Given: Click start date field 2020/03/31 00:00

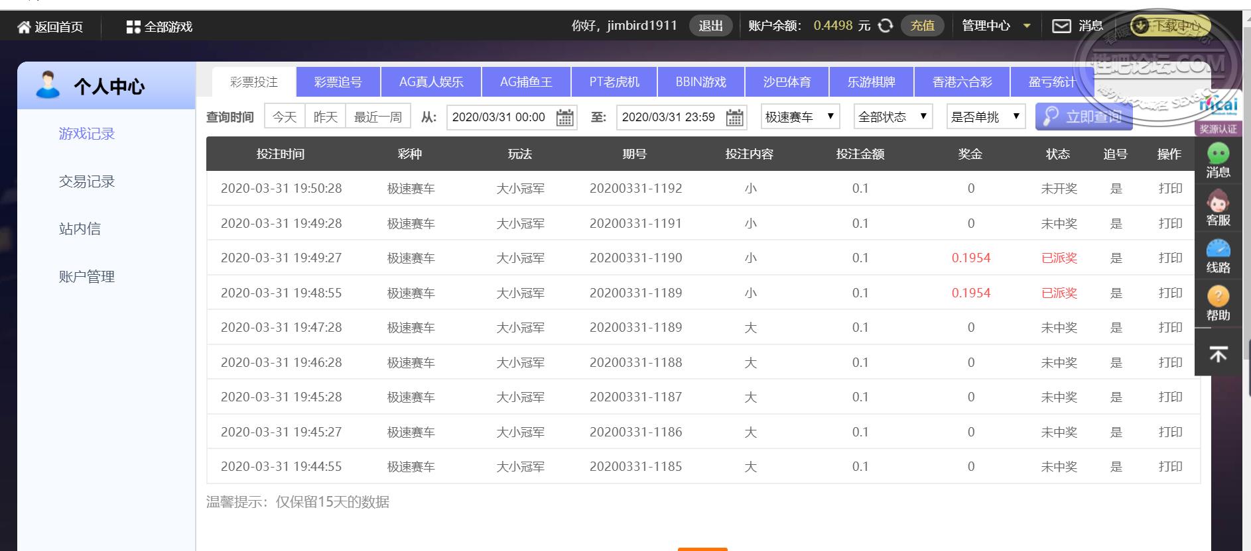Looking at the screenshot, I should (x=511, y=117).
